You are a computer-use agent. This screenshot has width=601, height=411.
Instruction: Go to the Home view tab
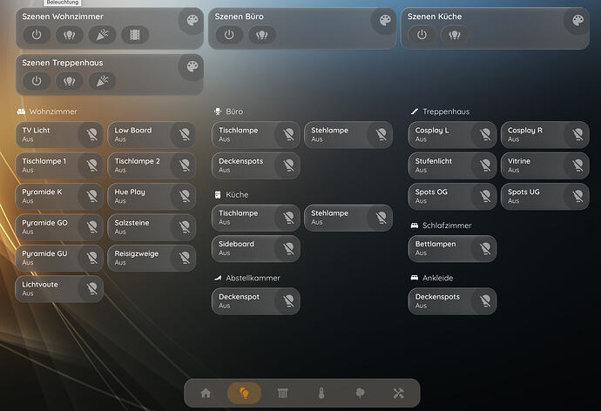[x=206, y=393]
